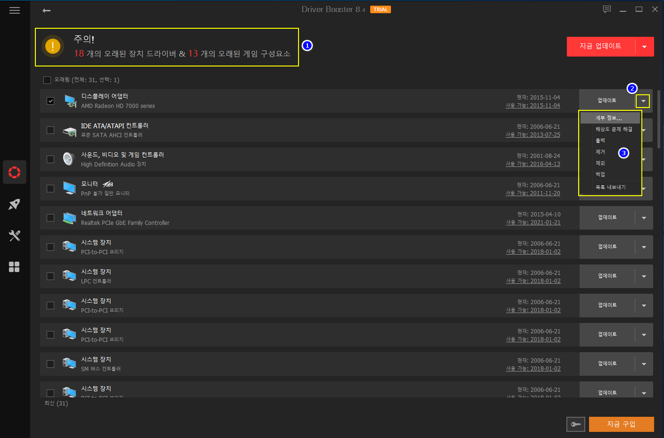Open the Action Center grid icon
The image size is (664, 438).
pos(15,267)
